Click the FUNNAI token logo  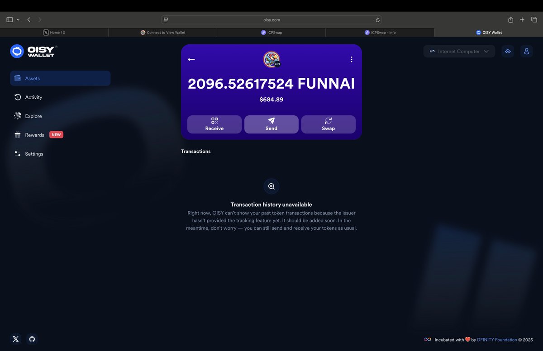tap(271, 59)
